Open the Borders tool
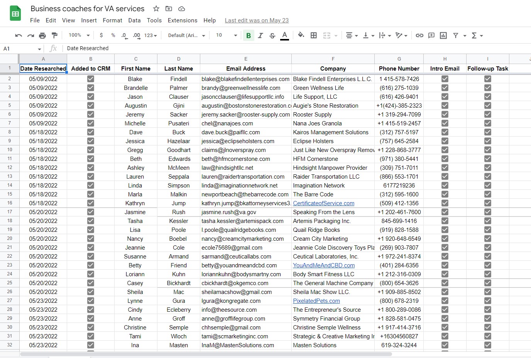531x358 pixels. [x=314, y=35]
